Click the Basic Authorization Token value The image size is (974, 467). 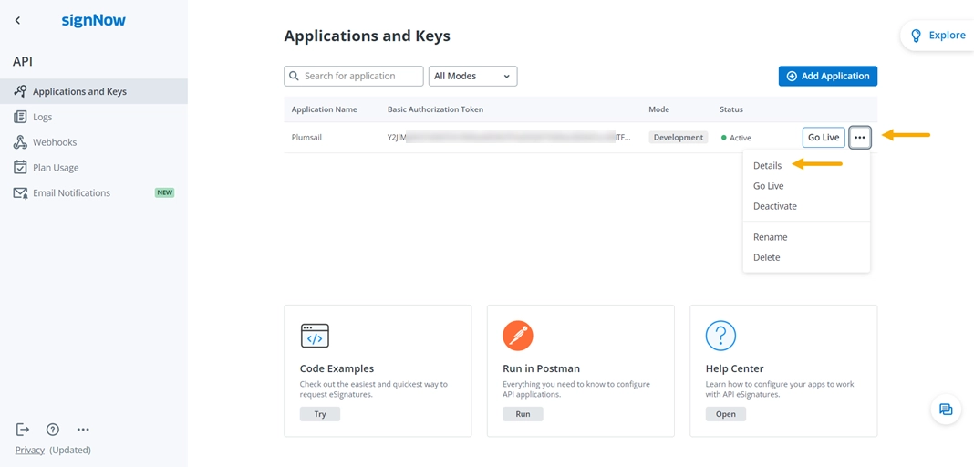509,137
